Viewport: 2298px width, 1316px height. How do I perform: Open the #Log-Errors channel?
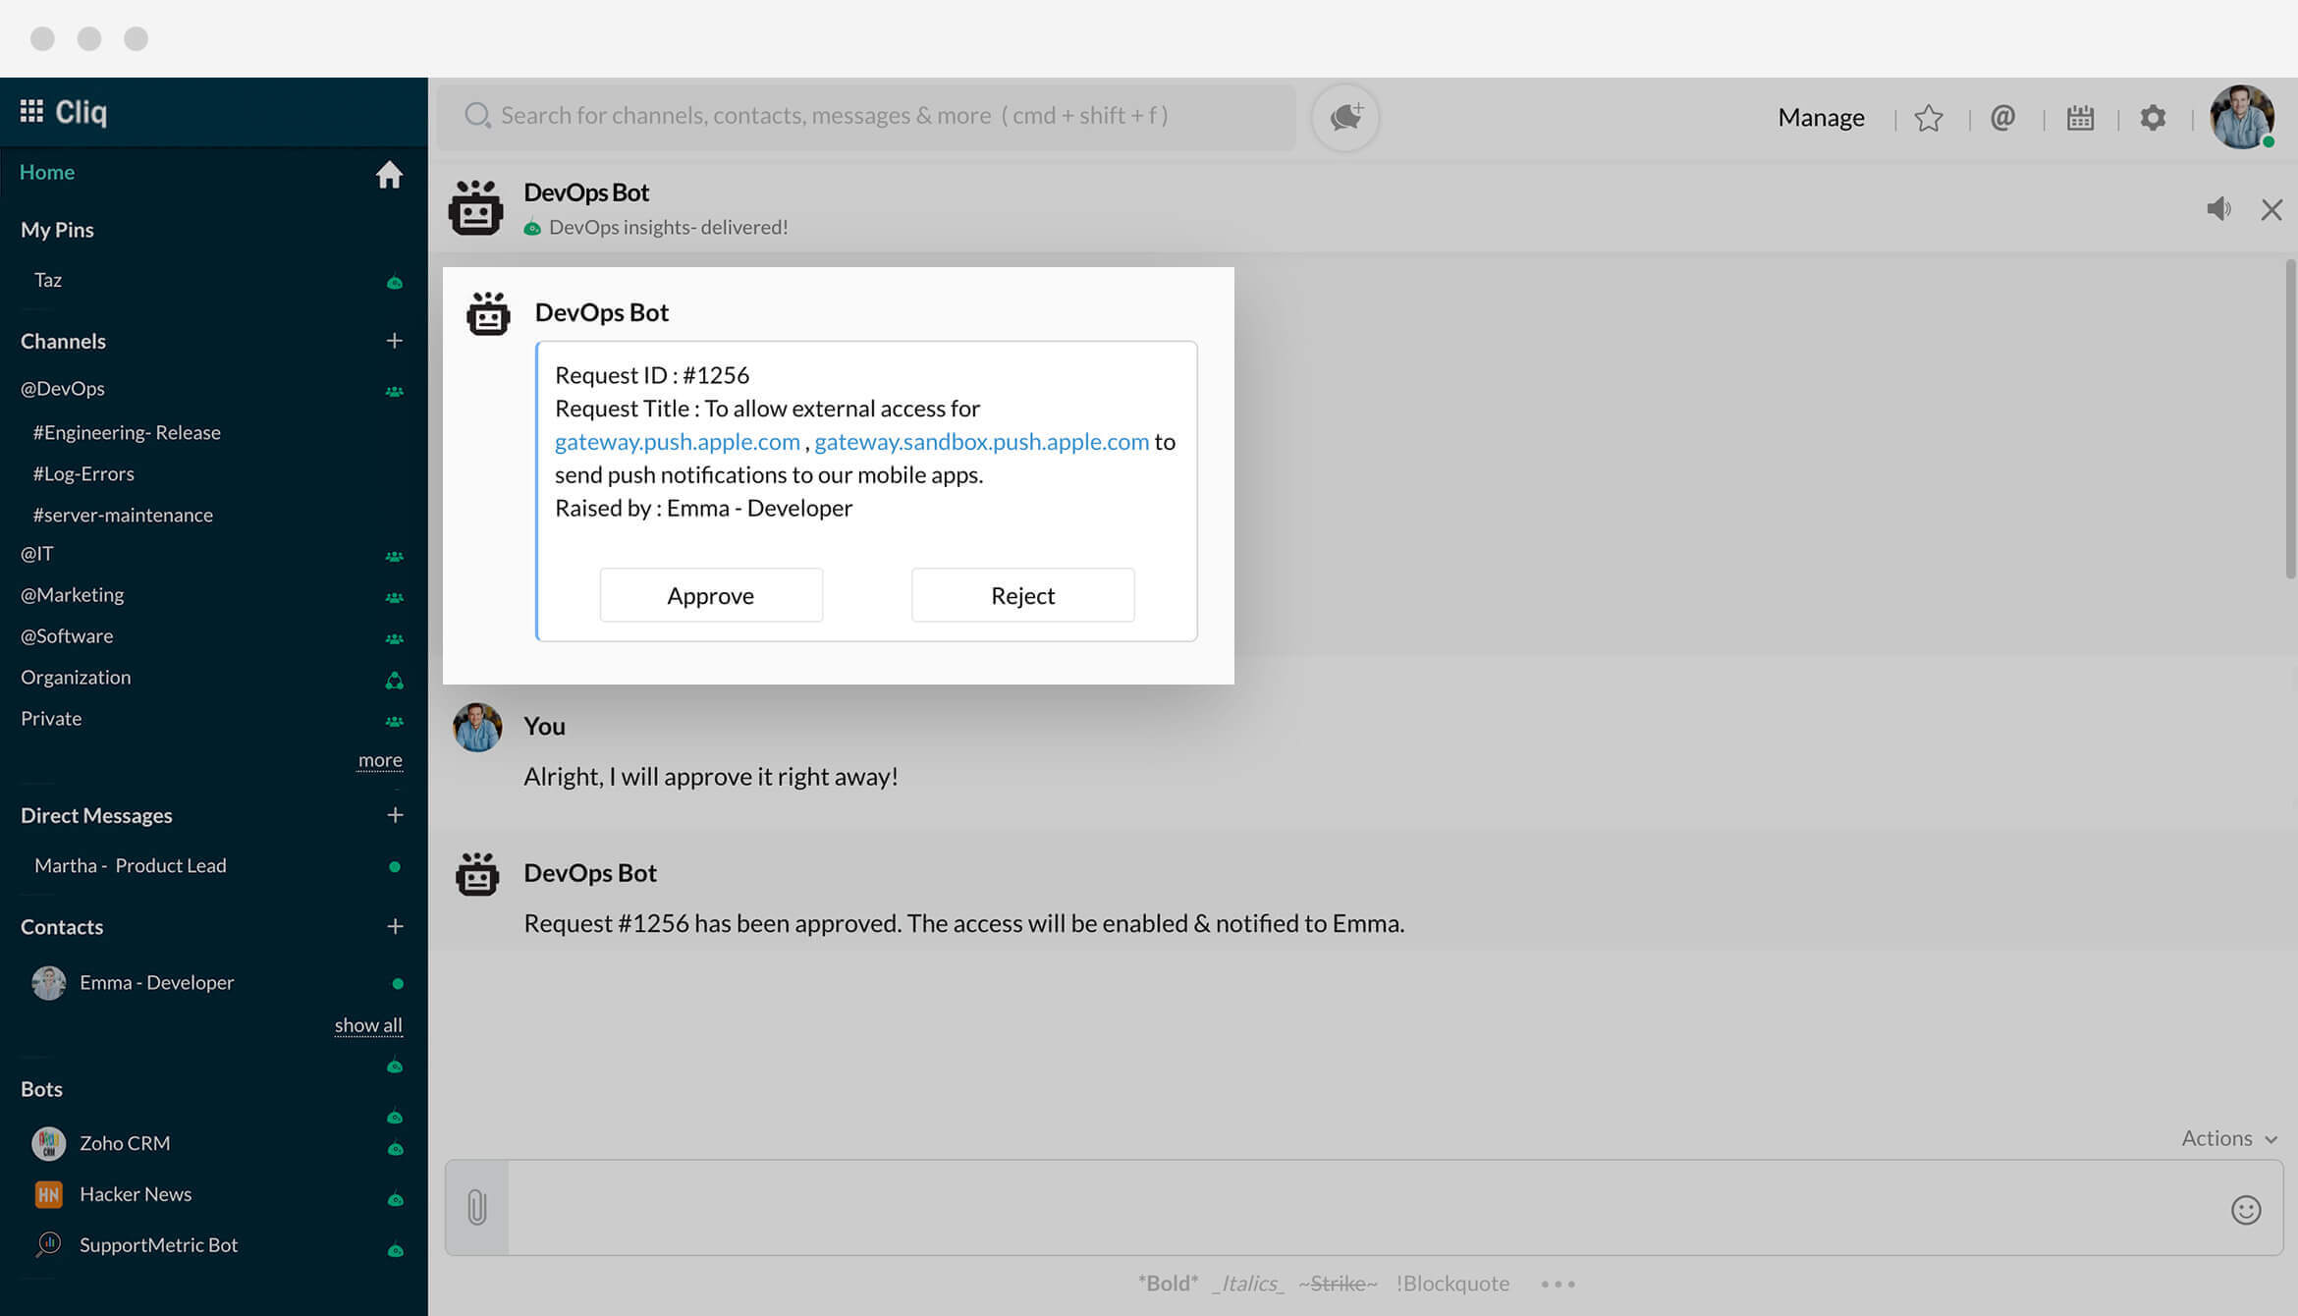pos(83,473)
